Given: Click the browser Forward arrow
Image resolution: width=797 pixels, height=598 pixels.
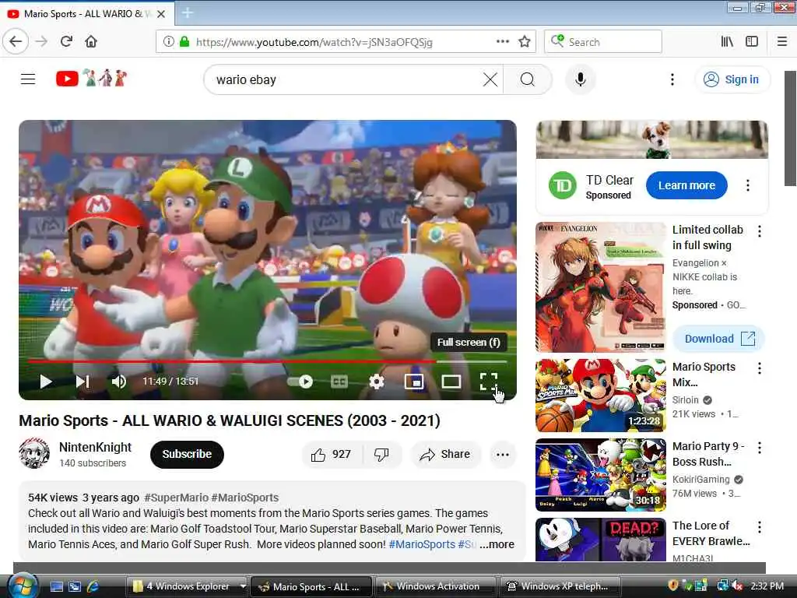Looking at the screenshot, I should tap(42, 42).
